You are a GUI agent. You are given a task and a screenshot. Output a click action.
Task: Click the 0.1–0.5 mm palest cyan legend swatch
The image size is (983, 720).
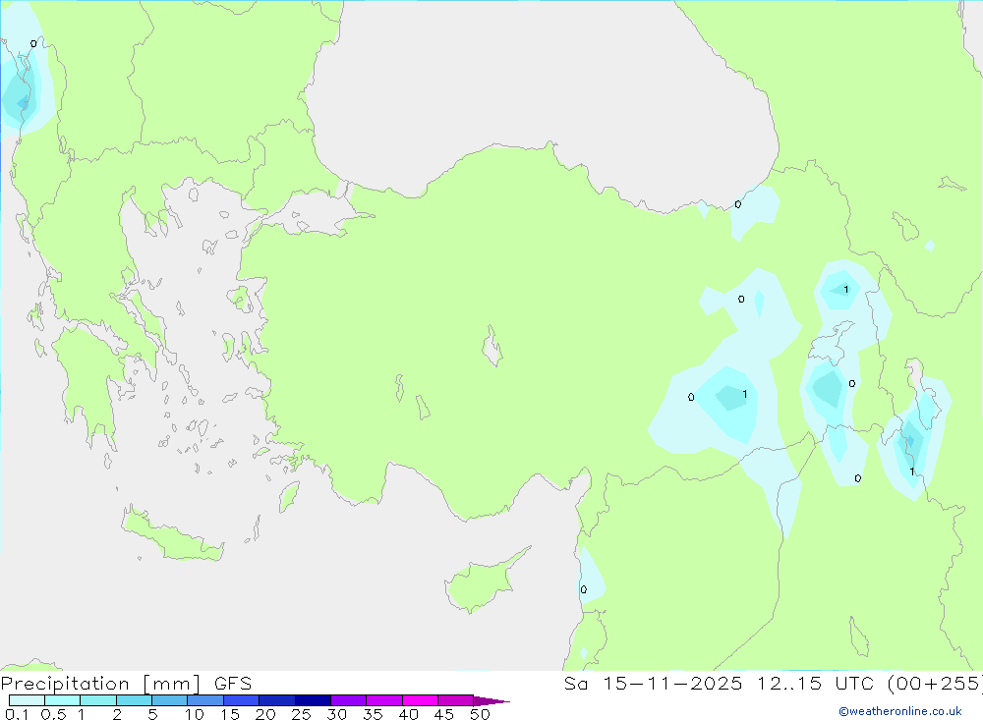click(x=27, y=700)
